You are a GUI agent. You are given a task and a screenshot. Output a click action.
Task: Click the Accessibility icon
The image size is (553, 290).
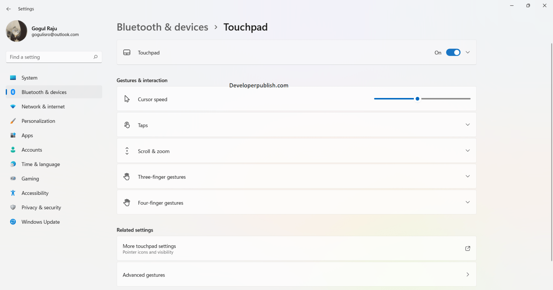13,193
